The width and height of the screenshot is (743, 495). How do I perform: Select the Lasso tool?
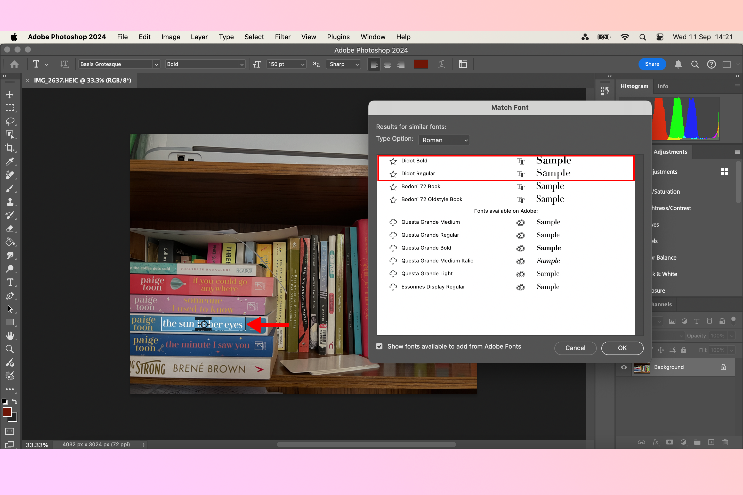pyautogui.click(x=10, y=121)
